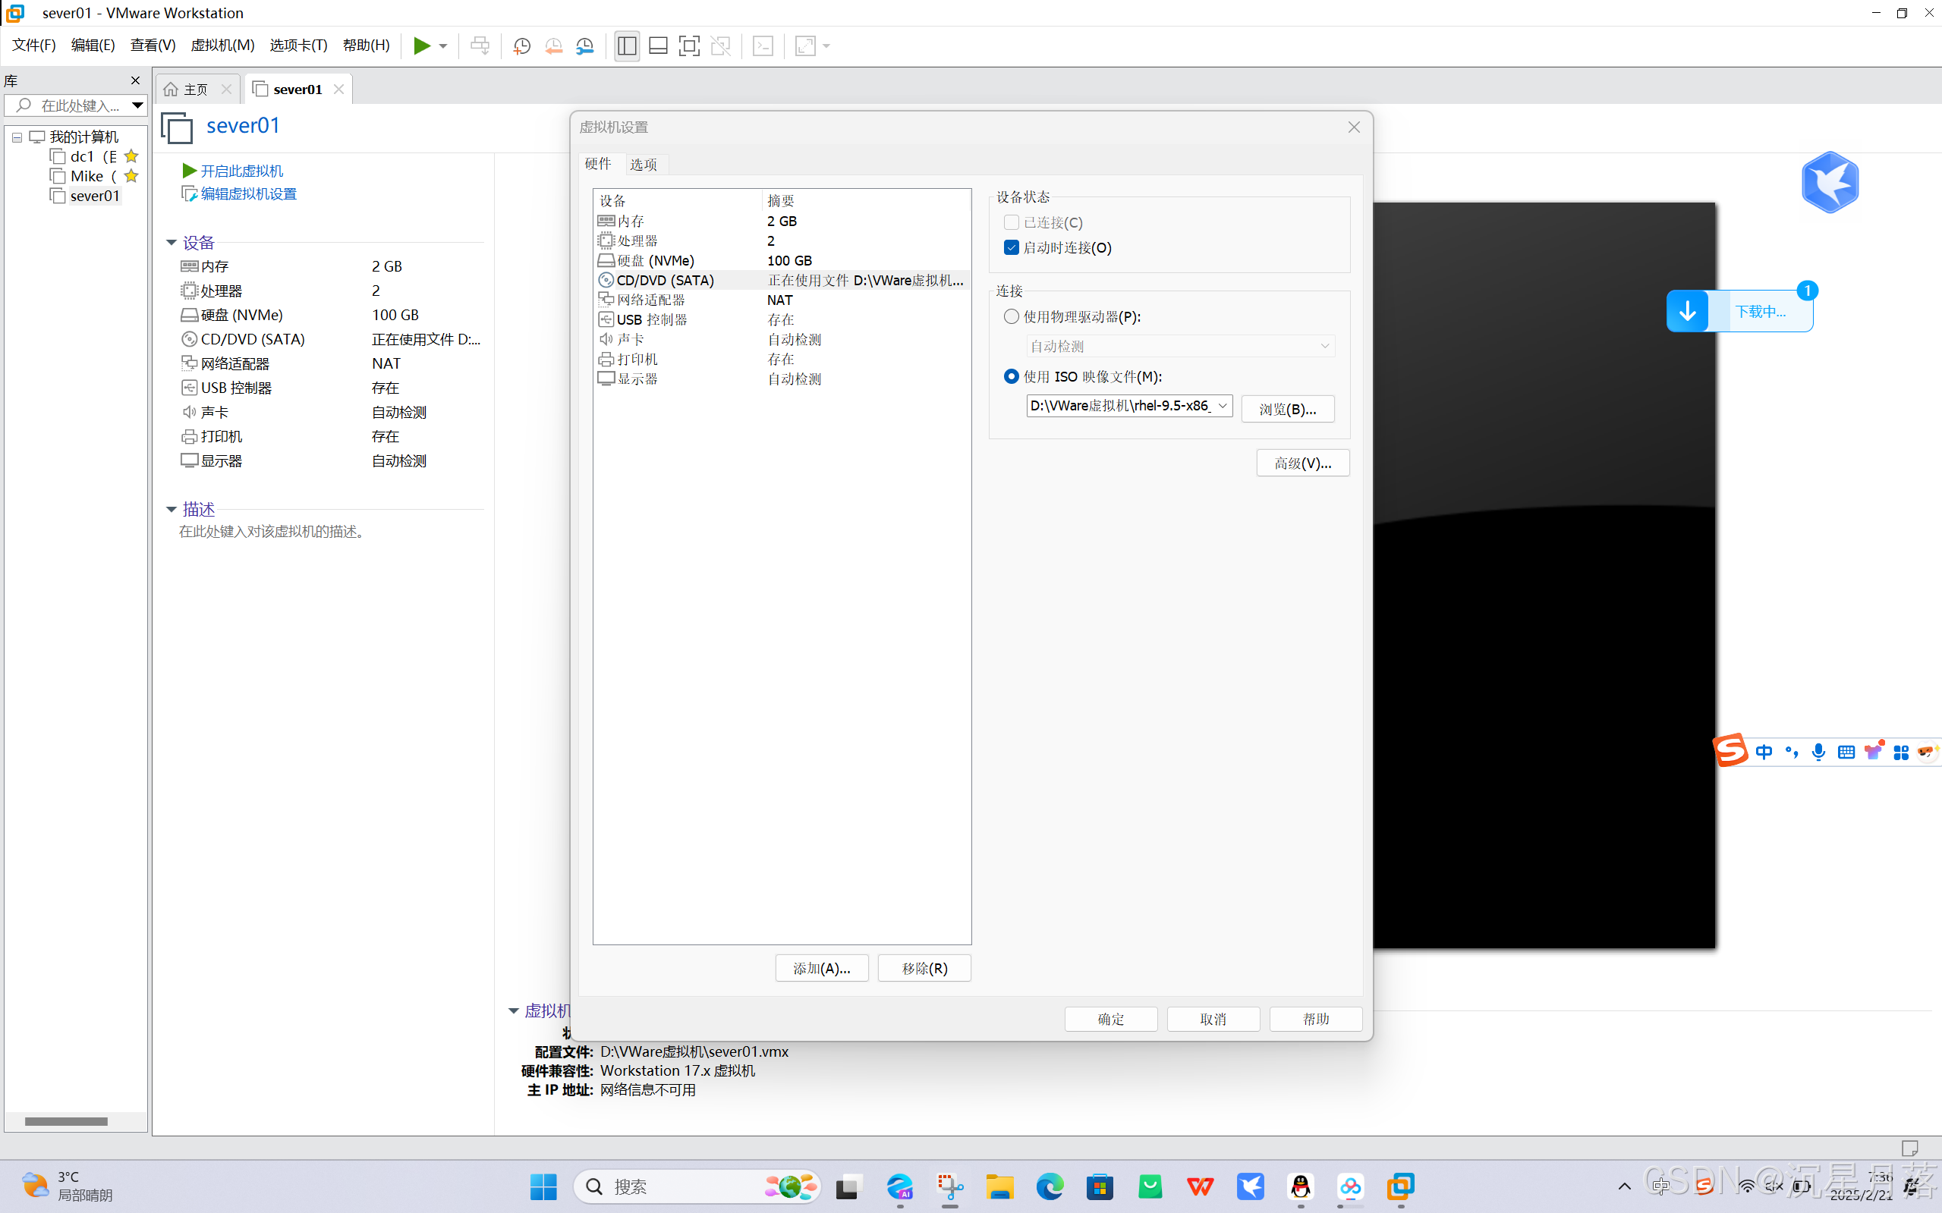The image size is (1942, 1213).
Task: Select 使用物理驱动器 radio button
Action: pos(1011,316)
